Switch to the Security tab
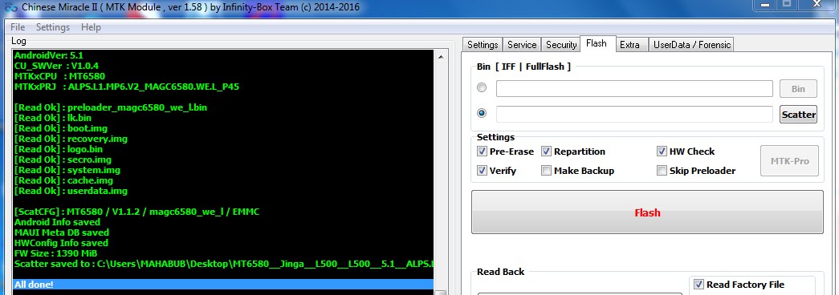Screen dimensions: 839x295 coord(560,45)
